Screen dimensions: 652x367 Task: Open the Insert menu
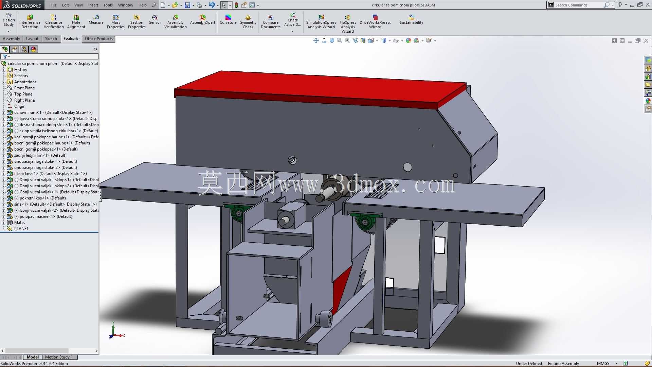coord(93,5)
